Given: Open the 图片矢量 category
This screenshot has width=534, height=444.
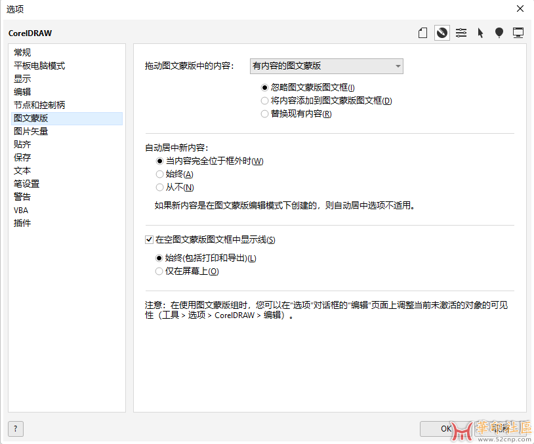Looking at the screenshot, I should [x=67, y=131].
